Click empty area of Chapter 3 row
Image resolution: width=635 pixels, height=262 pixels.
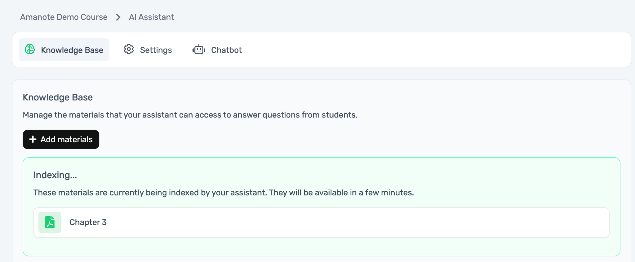pyautogui.click(x=341, y=222)
